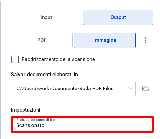
Task: Click the Prefisso del nome di file label
Action: [x=35, y=120]
